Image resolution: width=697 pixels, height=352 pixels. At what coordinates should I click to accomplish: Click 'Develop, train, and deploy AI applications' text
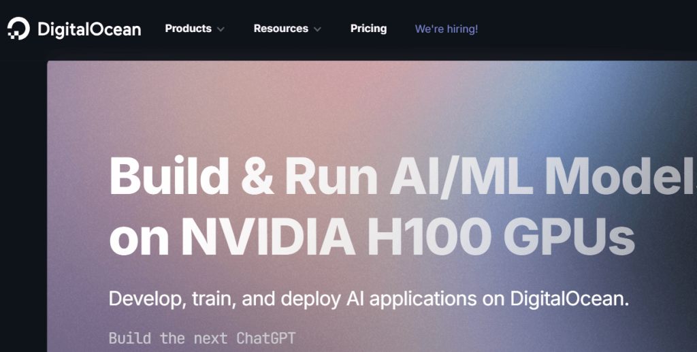pyautogui.click(x=293, y=299)
